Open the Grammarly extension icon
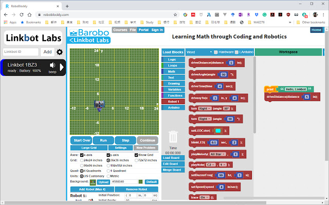 [264, 15]
